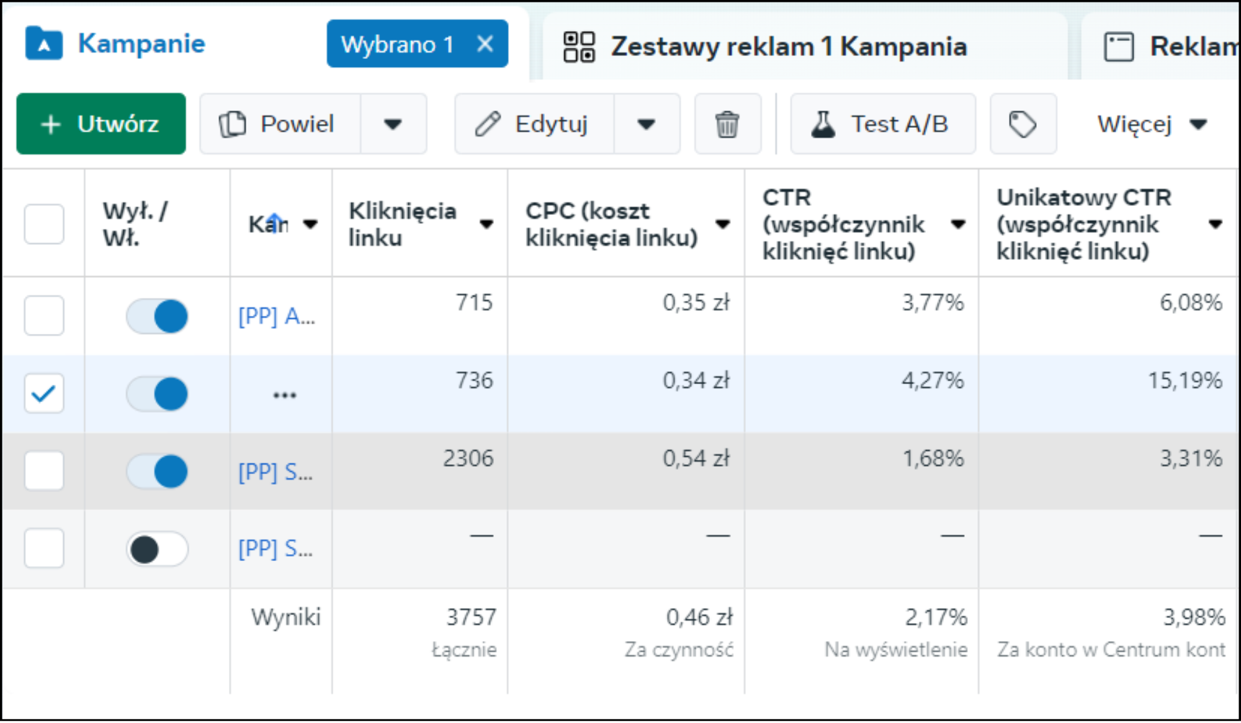The height and width of the screenshot is (723, 1241).
Task: Switch to the Kampanie tab
Action: pyautogui.click(x=141, y=44)
